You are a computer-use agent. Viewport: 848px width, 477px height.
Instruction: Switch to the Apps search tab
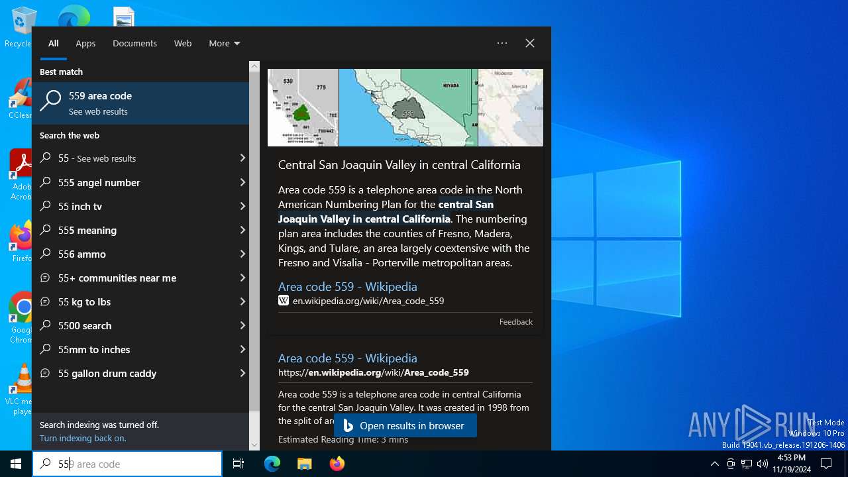coord(85,43)
